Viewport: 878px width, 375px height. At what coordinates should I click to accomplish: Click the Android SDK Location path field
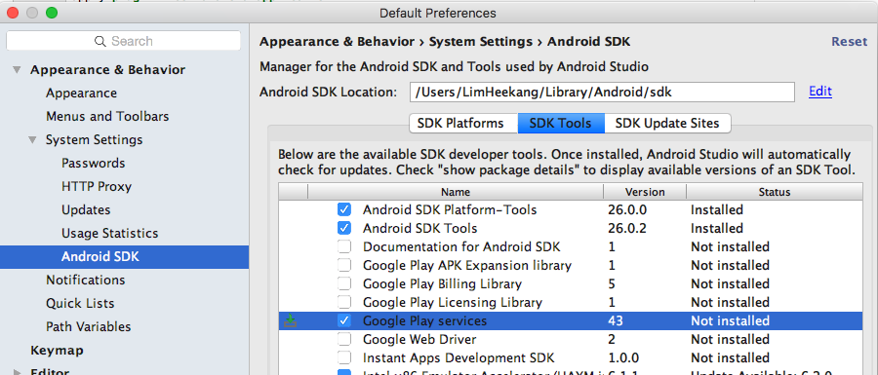602,93
